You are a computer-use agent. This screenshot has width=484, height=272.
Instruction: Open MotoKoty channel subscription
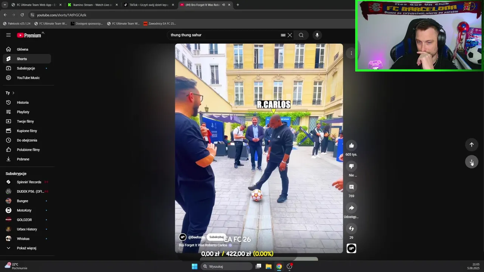pyautogui.click(x=27, y=210)
